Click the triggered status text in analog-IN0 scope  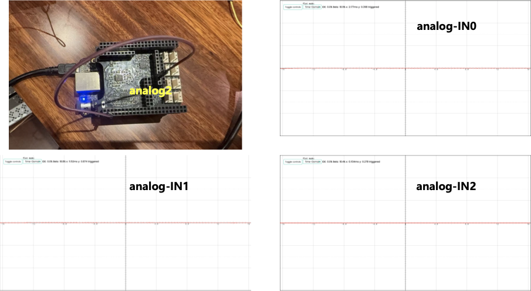373,6
